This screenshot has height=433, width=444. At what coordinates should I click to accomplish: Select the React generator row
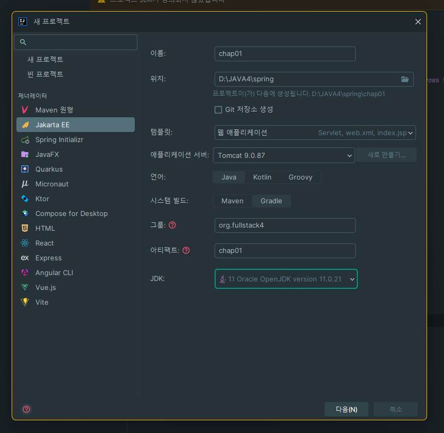[76, 243]
